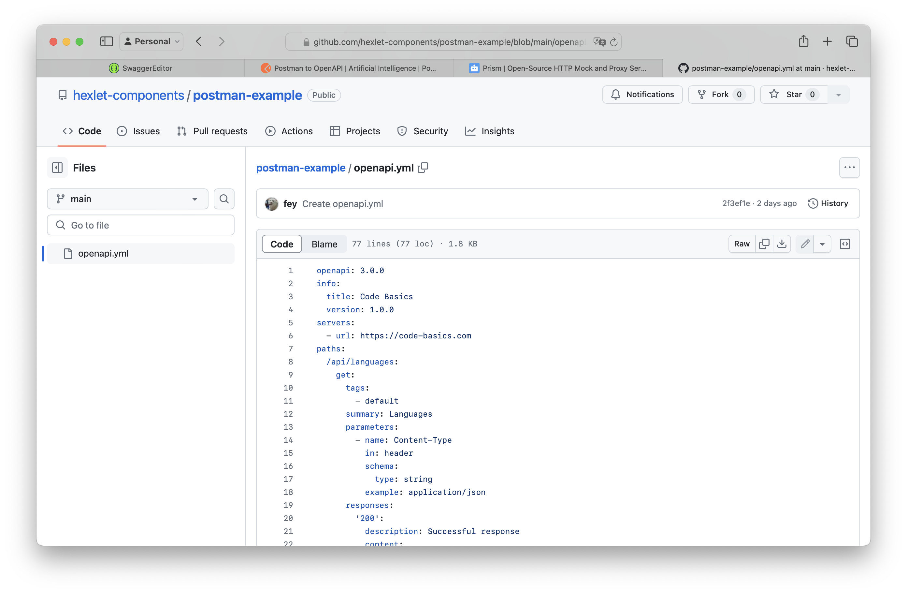
Task: Copy raw file contents
Action: [764, 244]
